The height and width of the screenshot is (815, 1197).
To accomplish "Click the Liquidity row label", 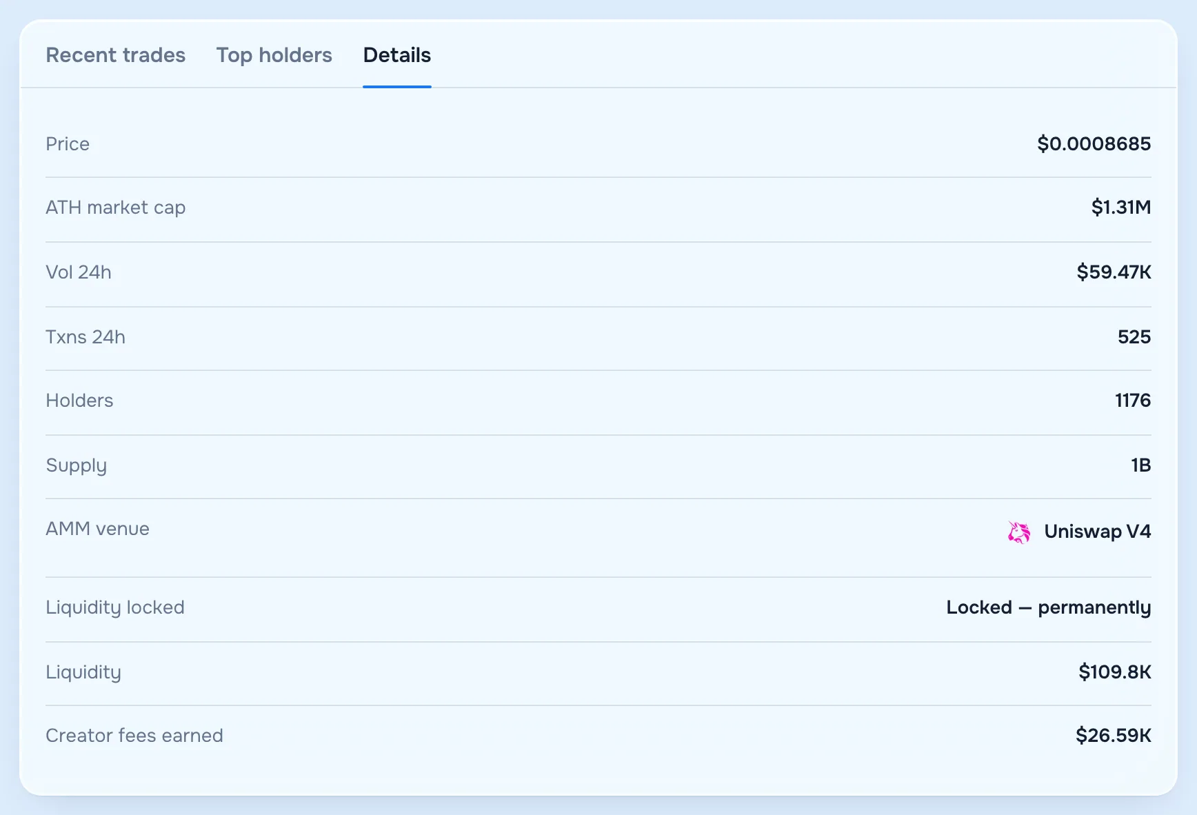I will [83, 673].
